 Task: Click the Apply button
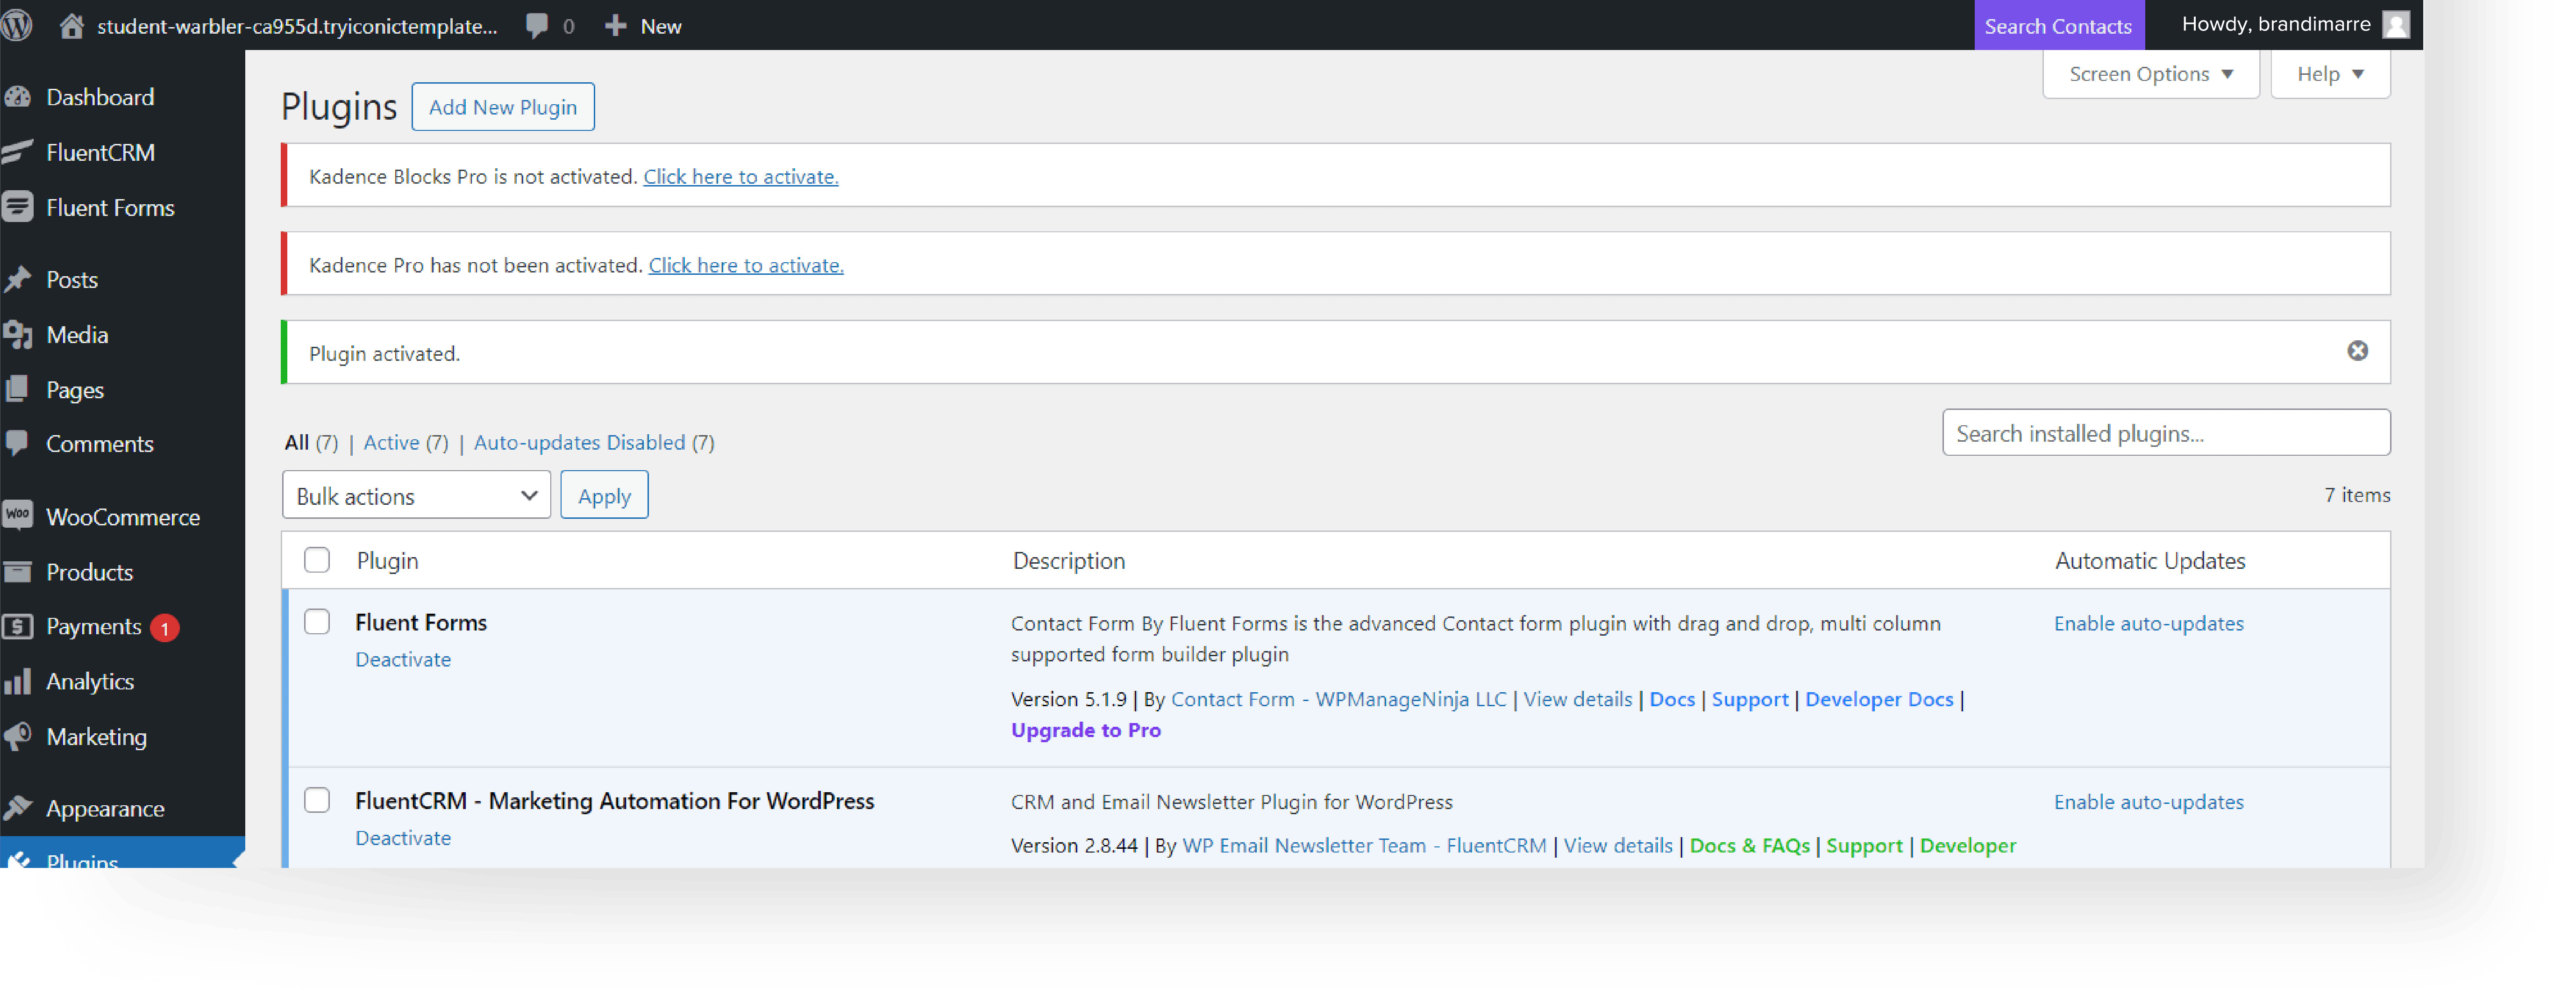(604, 495)
